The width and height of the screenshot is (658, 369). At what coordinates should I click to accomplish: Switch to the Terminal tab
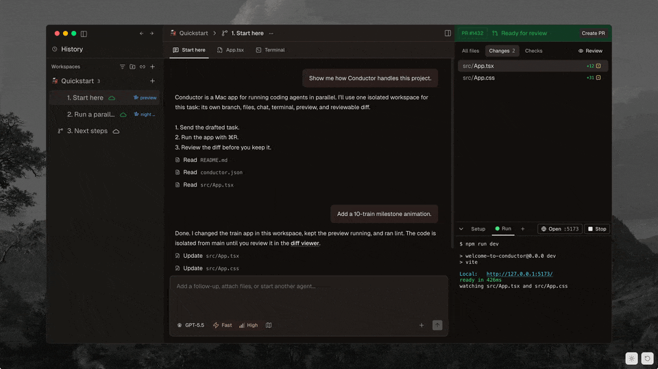pos(271,50)
